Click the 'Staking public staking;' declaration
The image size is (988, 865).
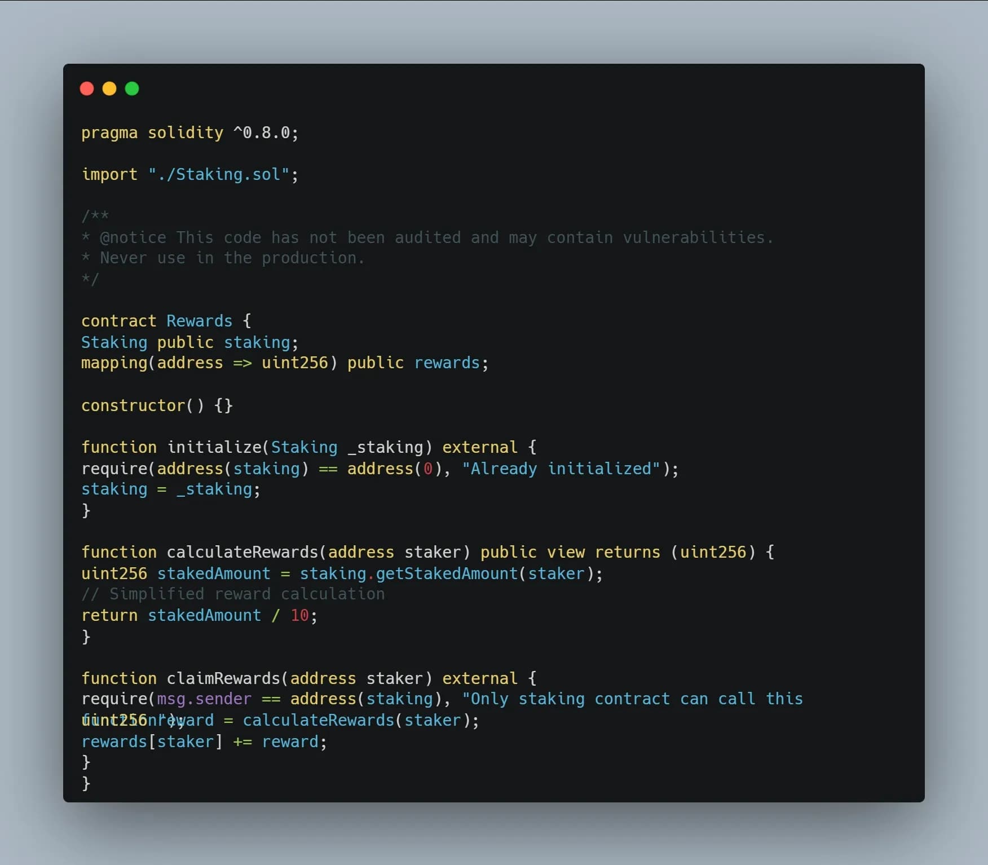click(x=190, y=342)
